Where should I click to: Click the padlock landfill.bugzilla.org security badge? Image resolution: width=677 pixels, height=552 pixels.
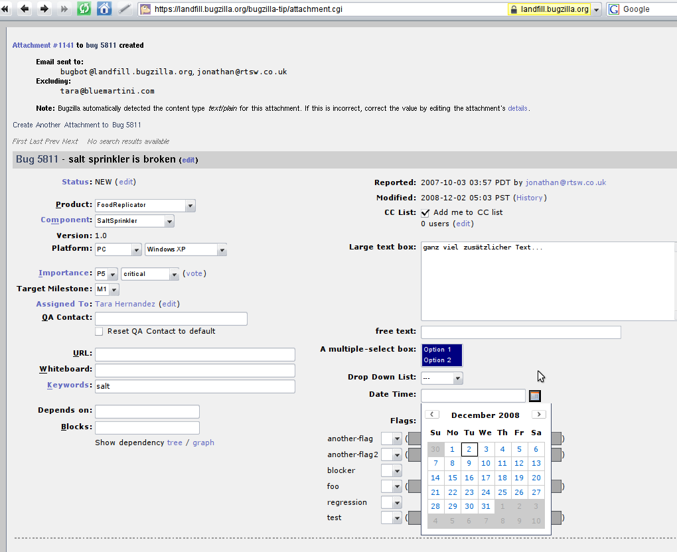549,9
